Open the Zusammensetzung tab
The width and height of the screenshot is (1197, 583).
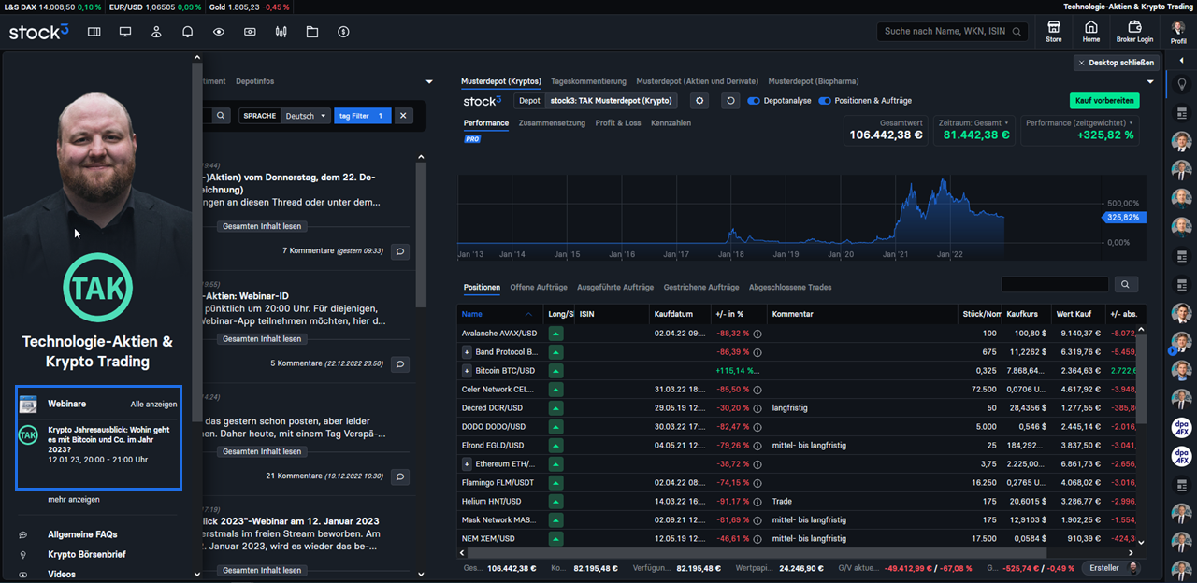(552, 122)
